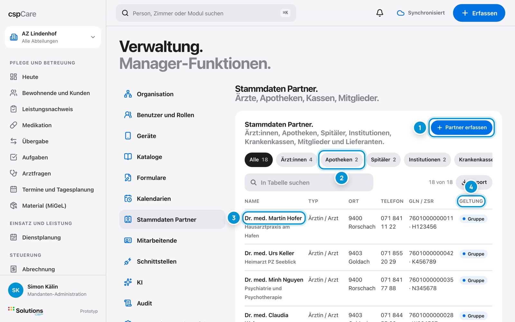This screenshot has width=515, height=322.
Task: Click the Partner erfassen button
Action: 462,128
